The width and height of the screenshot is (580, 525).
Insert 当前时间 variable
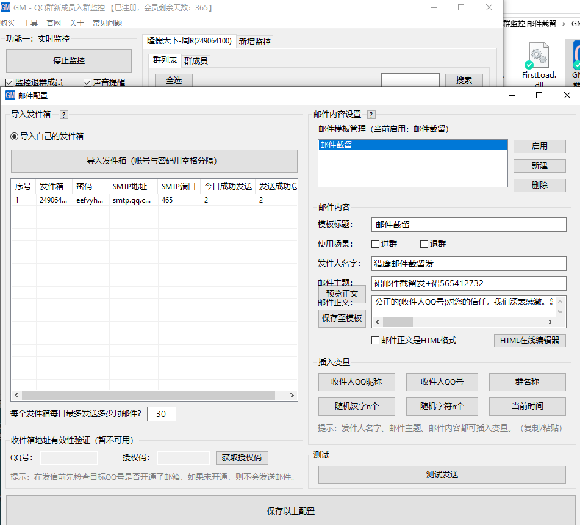(x=527, y=407)
